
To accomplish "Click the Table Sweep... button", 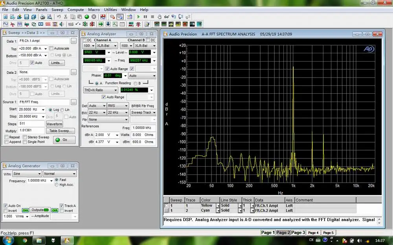I will click(x=60, y=131).
